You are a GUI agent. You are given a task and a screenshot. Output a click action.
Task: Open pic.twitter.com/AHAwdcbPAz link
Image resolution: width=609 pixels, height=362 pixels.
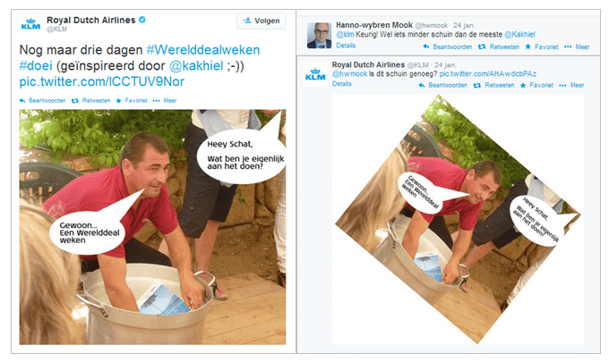(488, 73)
